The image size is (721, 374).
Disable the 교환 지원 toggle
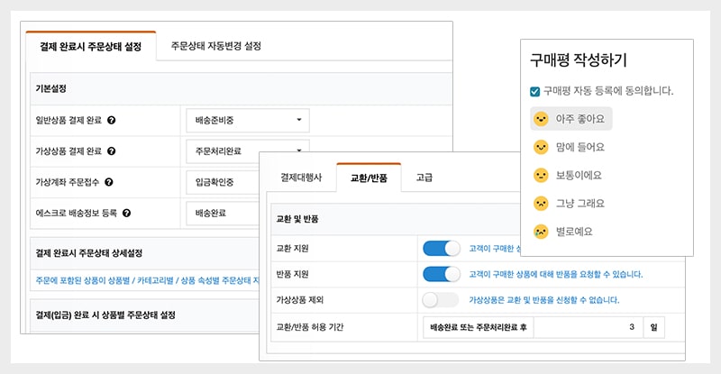point(441,248)
